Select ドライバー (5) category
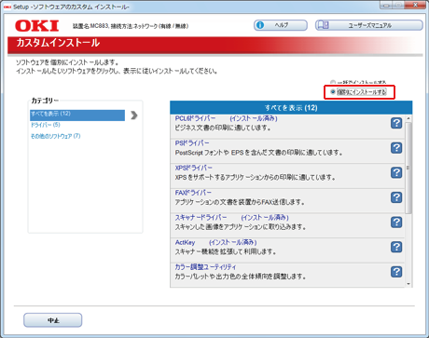Image resolution: width=429 pixels, height=338 pixels. (46, 125)
